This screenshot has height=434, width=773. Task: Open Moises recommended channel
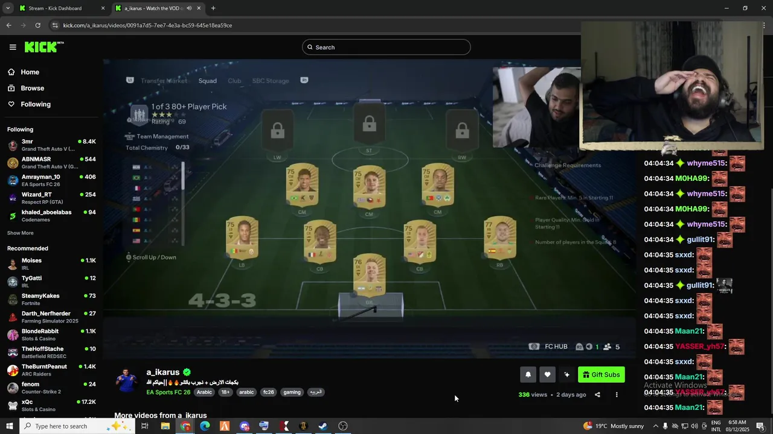(51, 264)
